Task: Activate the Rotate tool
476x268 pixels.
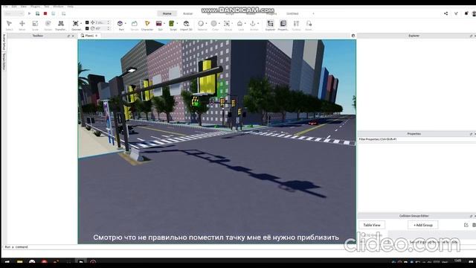Action: click(x=48, y=25)
